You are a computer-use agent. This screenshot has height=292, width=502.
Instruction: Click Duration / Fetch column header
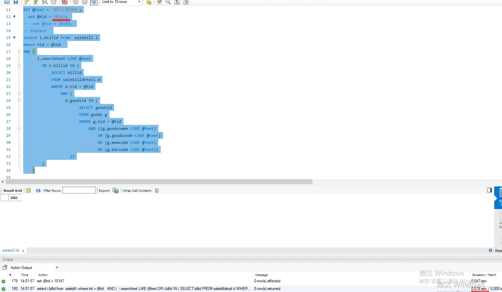pos(484,275)
